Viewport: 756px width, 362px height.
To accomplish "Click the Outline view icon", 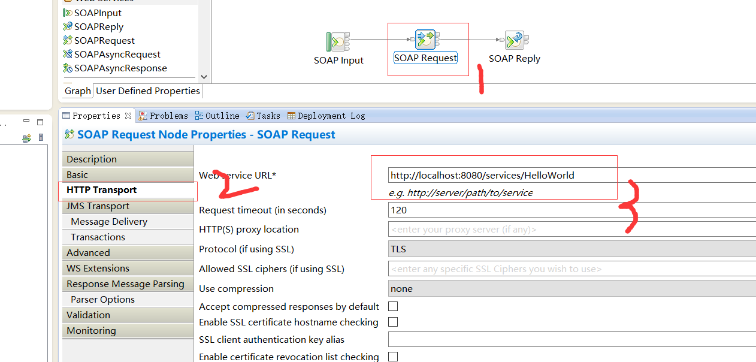I will click(x=199, y=116).
